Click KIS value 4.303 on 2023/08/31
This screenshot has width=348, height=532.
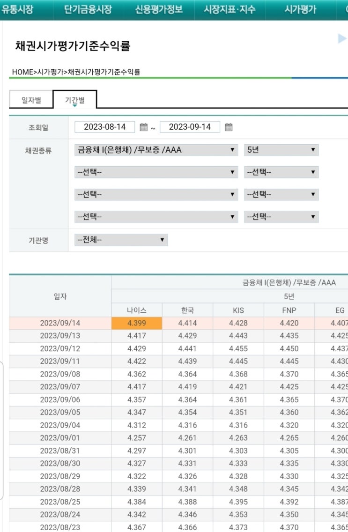tap(238, 451)
